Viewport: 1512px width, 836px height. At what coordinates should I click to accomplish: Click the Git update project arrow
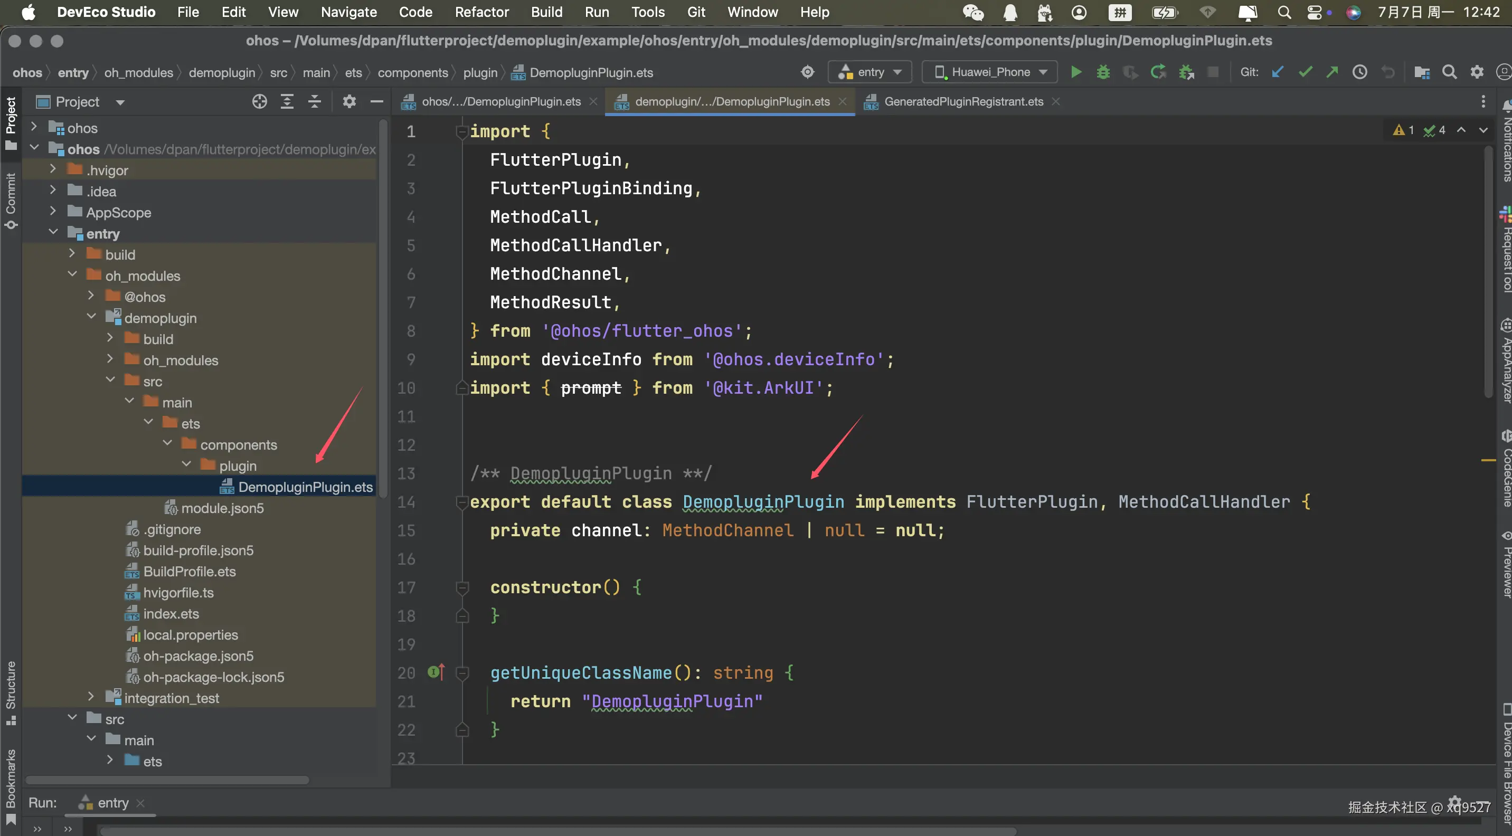coord(1277,72)
